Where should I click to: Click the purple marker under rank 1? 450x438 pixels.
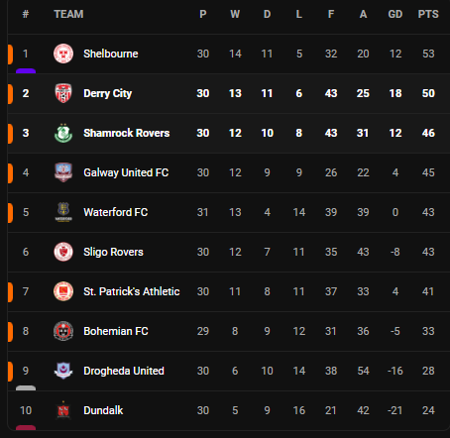26,70
